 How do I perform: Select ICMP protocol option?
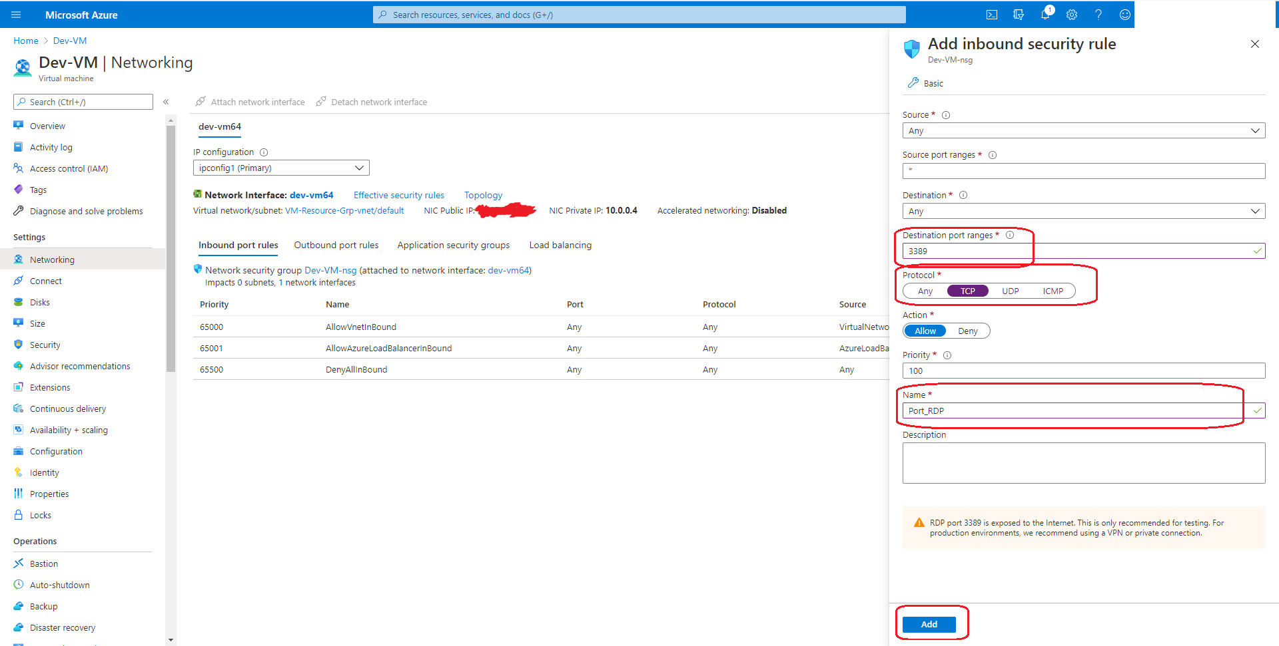[x=1053, y=291]
